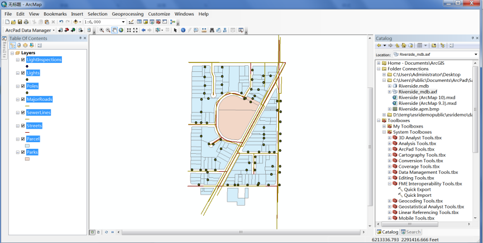Expand My Toolboxes node
483x243 pixels.
[x=384, y=126]
